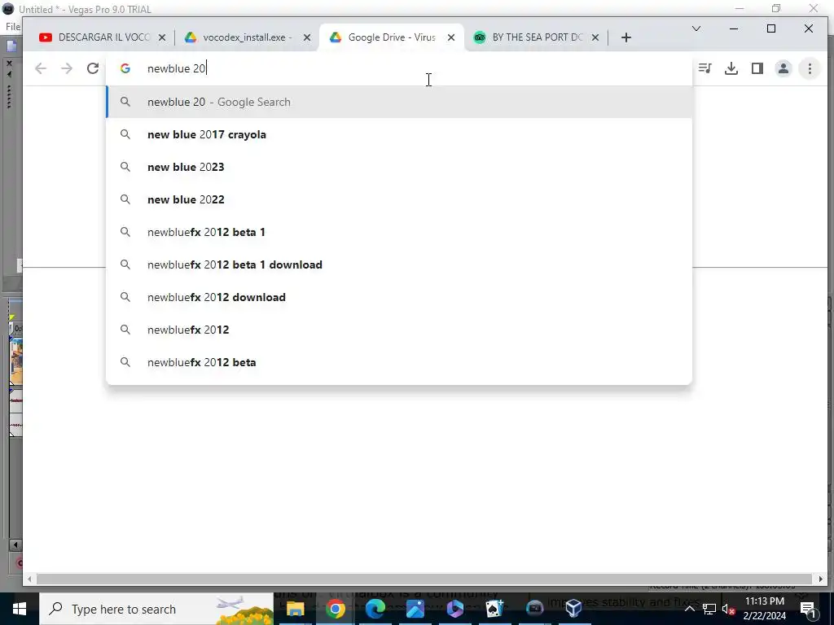This screenshot has height=625, width=834.
Task: Launch Microsoft Edge from taskbar
Action: [x=375, y=609]
